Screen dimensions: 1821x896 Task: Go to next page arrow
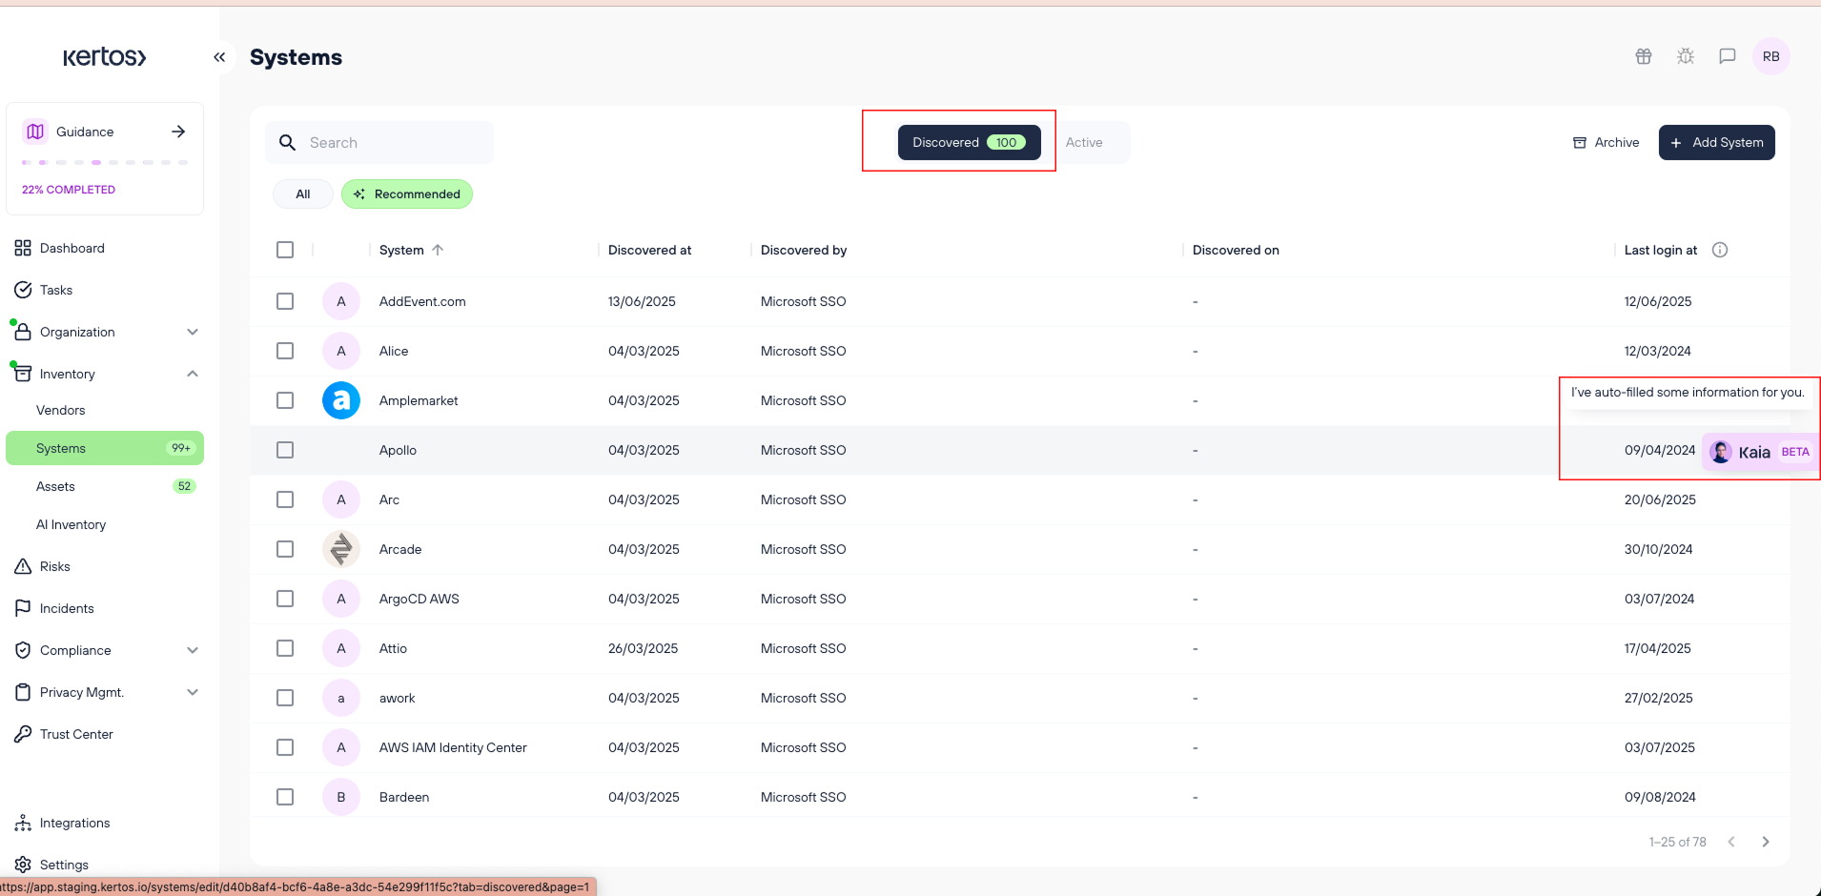1766,842
